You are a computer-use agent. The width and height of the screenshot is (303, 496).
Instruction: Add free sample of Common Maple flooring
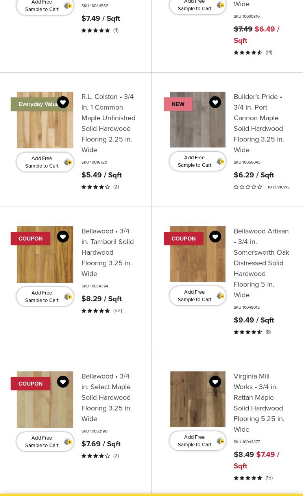[x=45, y=162]
